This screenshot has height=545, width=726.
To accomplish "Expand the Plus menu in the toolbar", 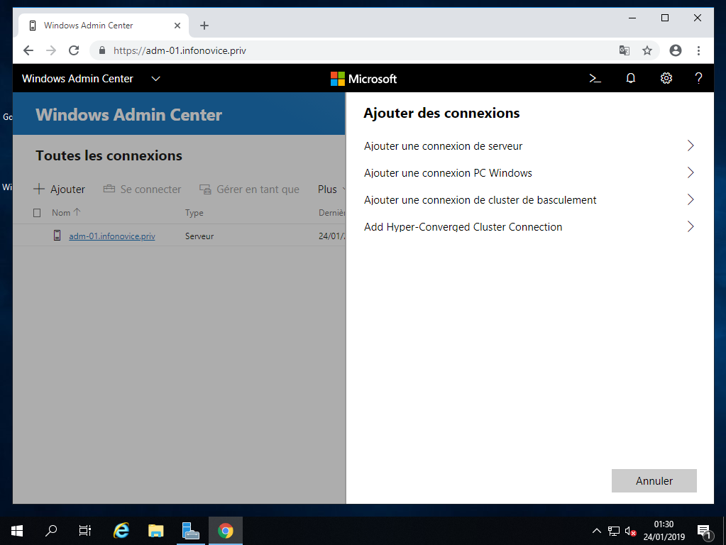I will pyautogui.click(x=331, y=189).
